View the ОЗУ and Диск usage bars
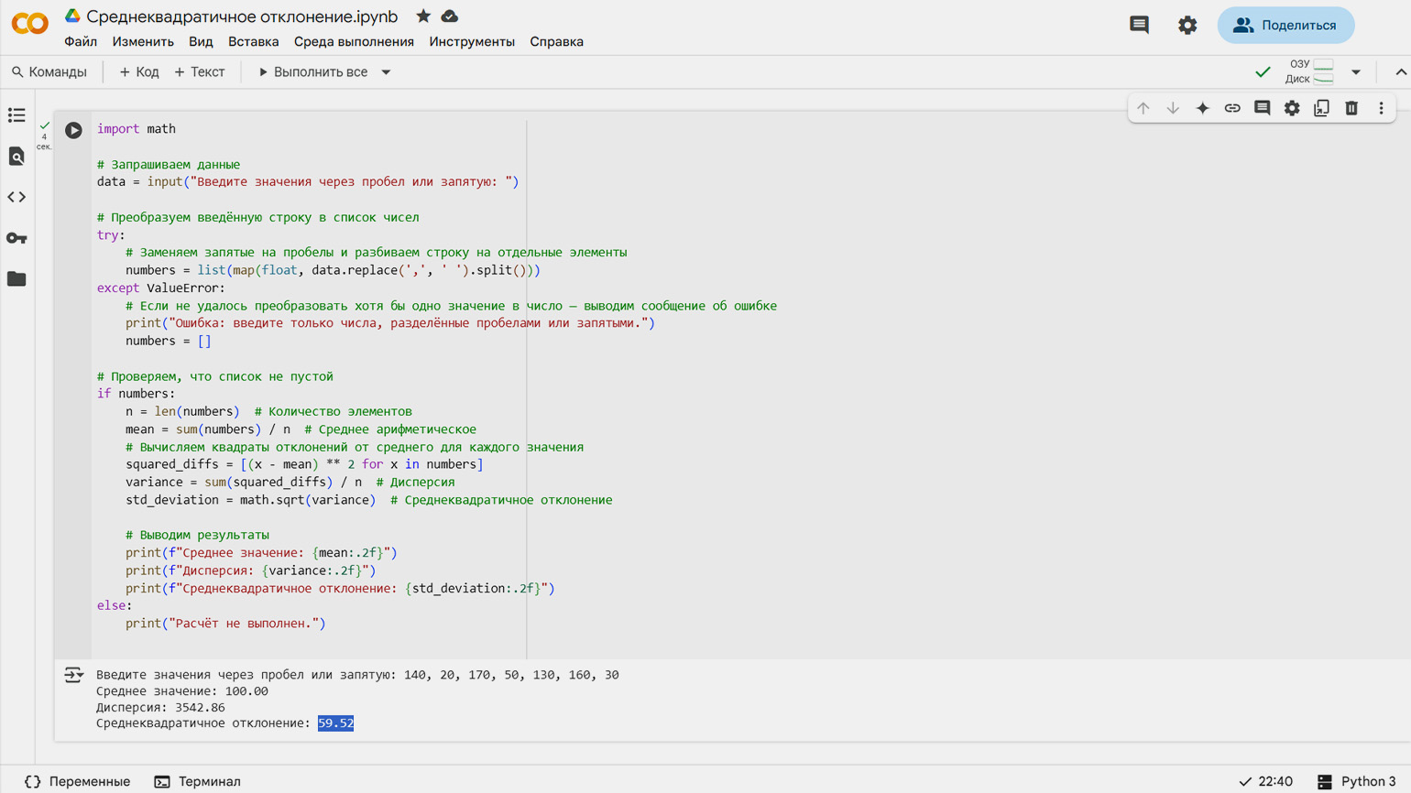The image size is (1411, 793). pos(1310,71)
